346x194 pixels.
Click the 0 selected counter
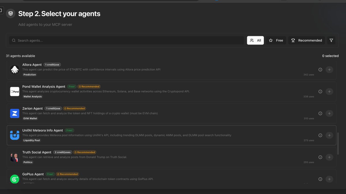point(330,56)
